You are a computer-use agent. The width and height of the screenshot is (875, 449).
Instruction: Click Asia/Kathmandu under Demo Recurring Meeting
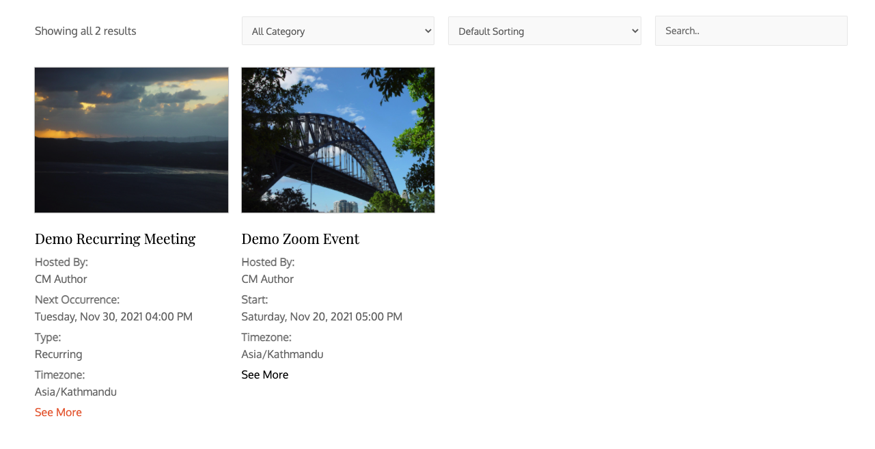[x=76, y=392]
